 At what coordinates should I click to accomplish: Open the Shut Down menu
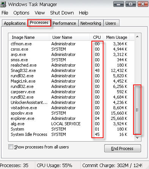(62, 13)
